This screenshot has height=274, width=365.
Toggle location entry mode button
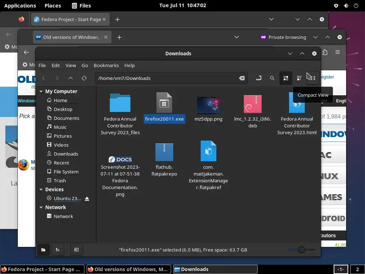pyautogui.click(x=259, y=78)
